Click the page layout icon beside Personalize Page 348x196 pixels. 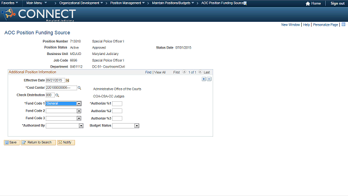coord(343,24)
